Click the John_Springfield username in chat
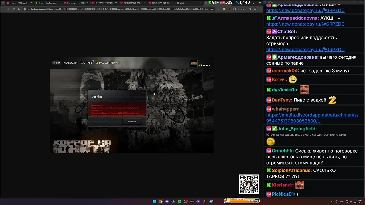This screenshot has width=365, height=205. [297, 129]
